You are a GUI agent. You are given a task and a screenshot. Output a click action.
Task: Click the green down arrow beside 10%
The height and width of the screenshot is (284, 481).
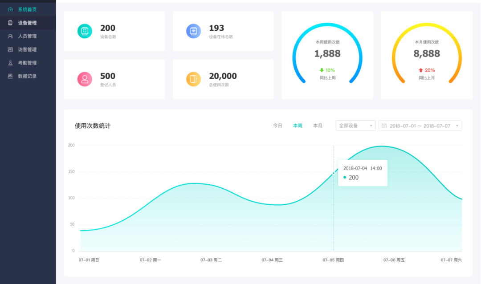(322, 70)
